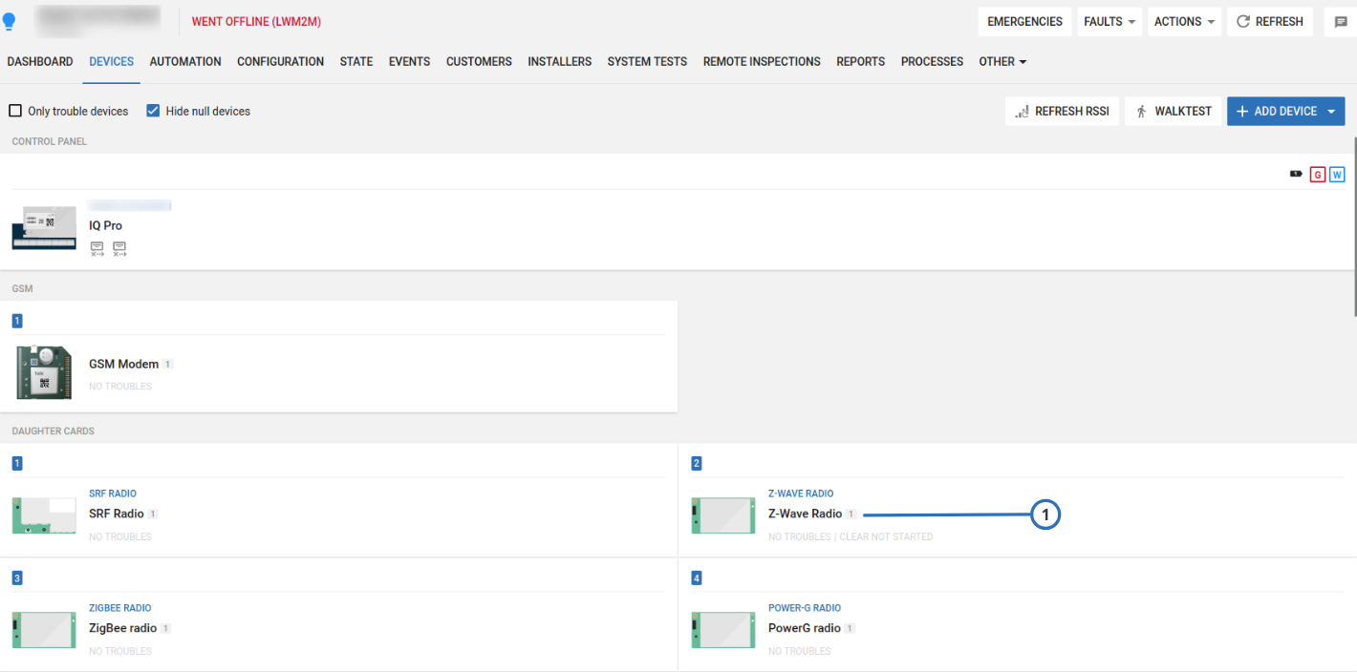Click the PowerG radio card image
This screenshot has width=1357, height=672.
pyautogui.click(x=723, y=630)
